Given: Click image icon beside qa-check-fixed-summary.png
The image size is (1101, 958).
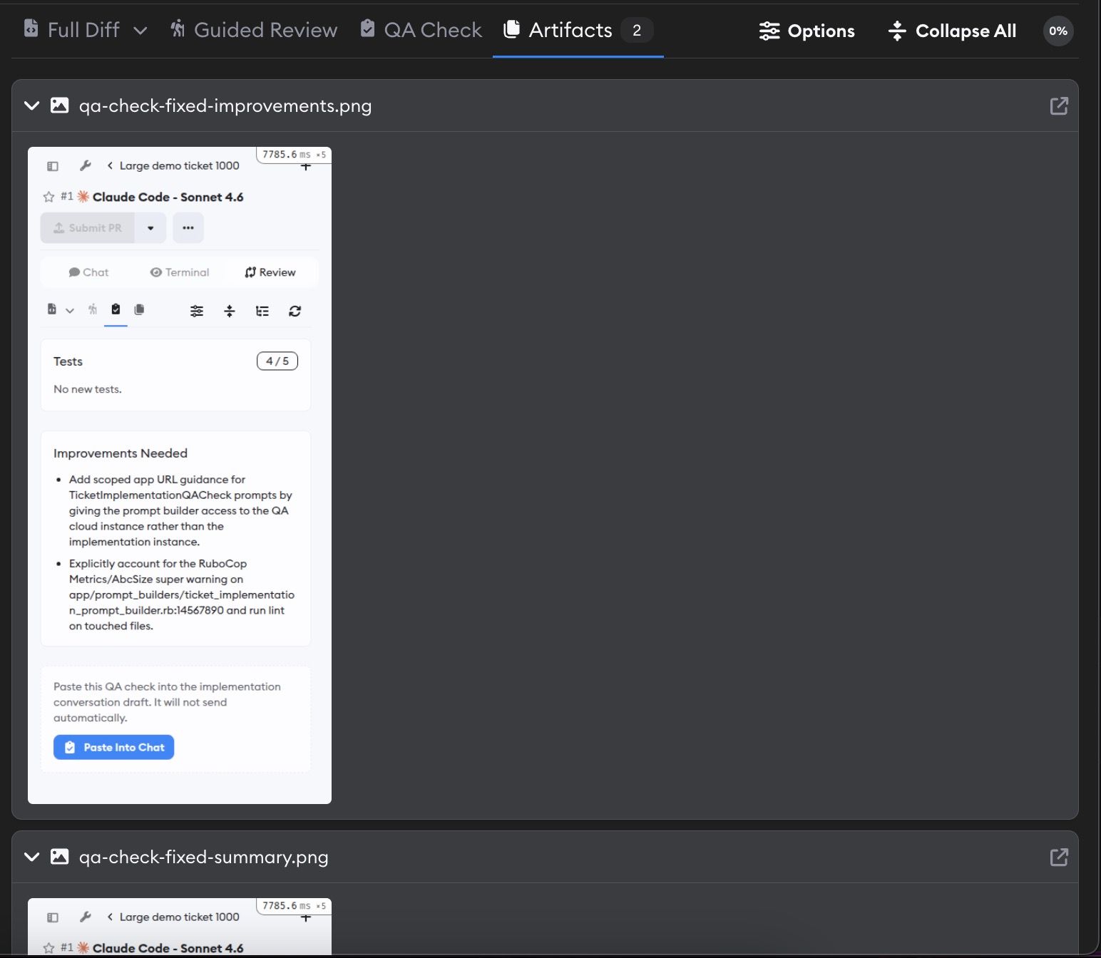Looking at the screenshot, I should point(60,857).
